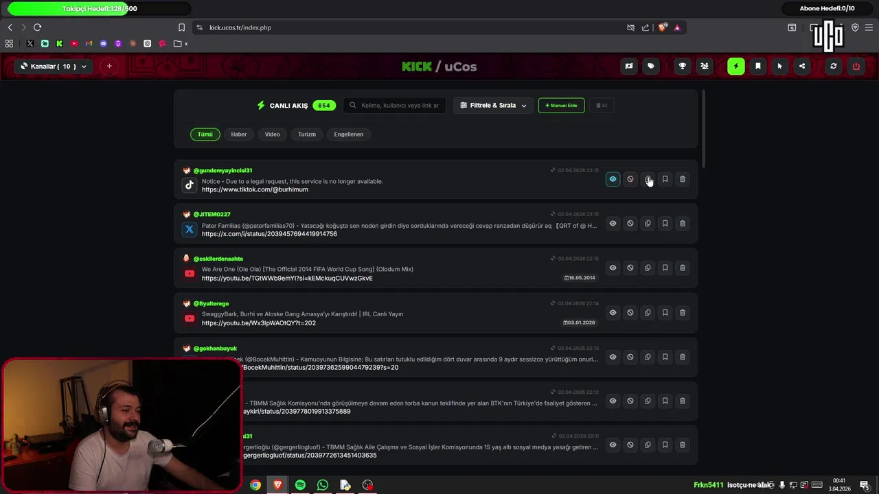Viewport: 879px width, 494px height.
Task: Select the Turizm filter tab
Action: [307, 134]
